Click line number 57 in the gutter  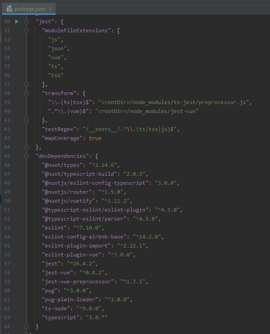click(x=7, y=264)
